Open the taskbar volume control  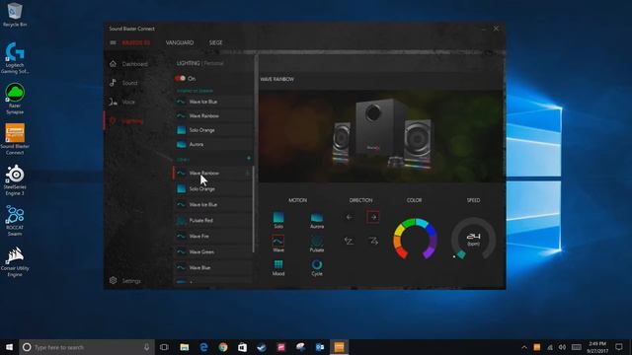(562, 347)
